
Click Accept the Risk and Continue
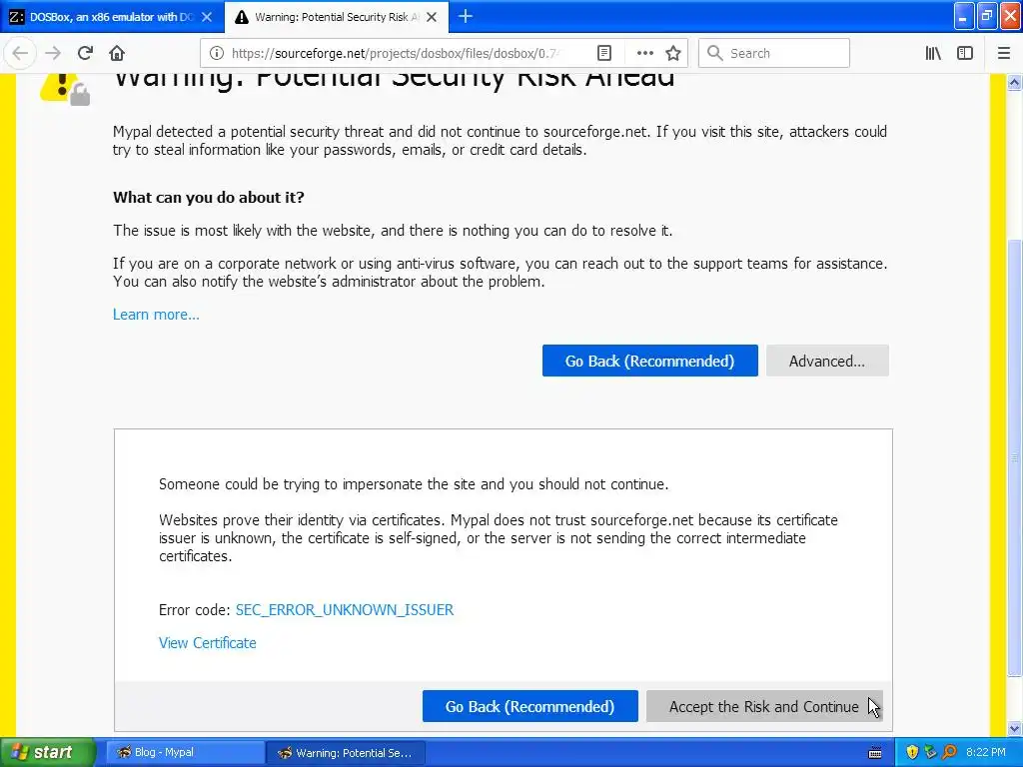click(764, 706)
